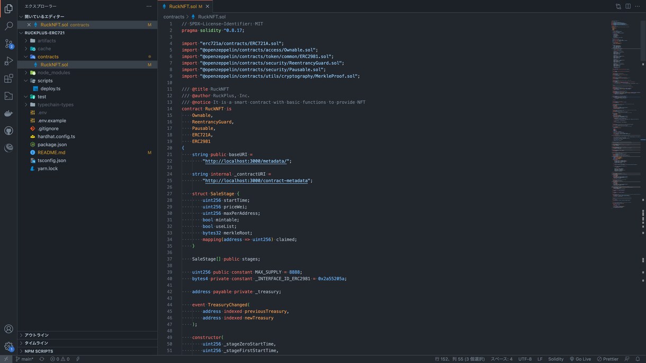Click the Open Changes icon in editor toolbar
The height and width of the screenshot is (363, 646).
point(618,6)
